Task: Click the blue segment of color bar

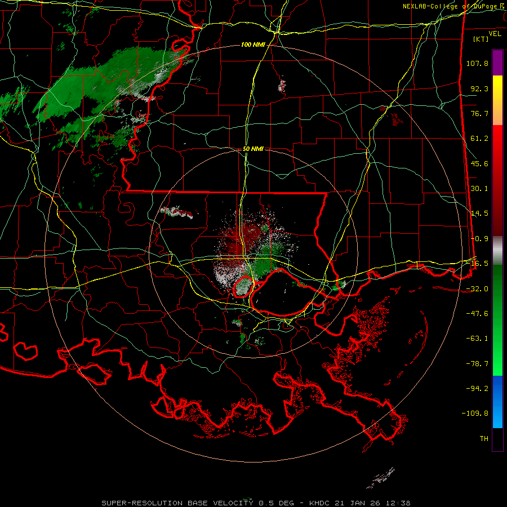Action: click(x=497, y=402)
